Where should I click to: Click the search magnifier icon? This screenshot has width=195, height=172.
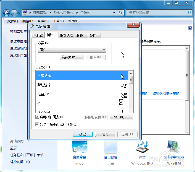[189, 12]
